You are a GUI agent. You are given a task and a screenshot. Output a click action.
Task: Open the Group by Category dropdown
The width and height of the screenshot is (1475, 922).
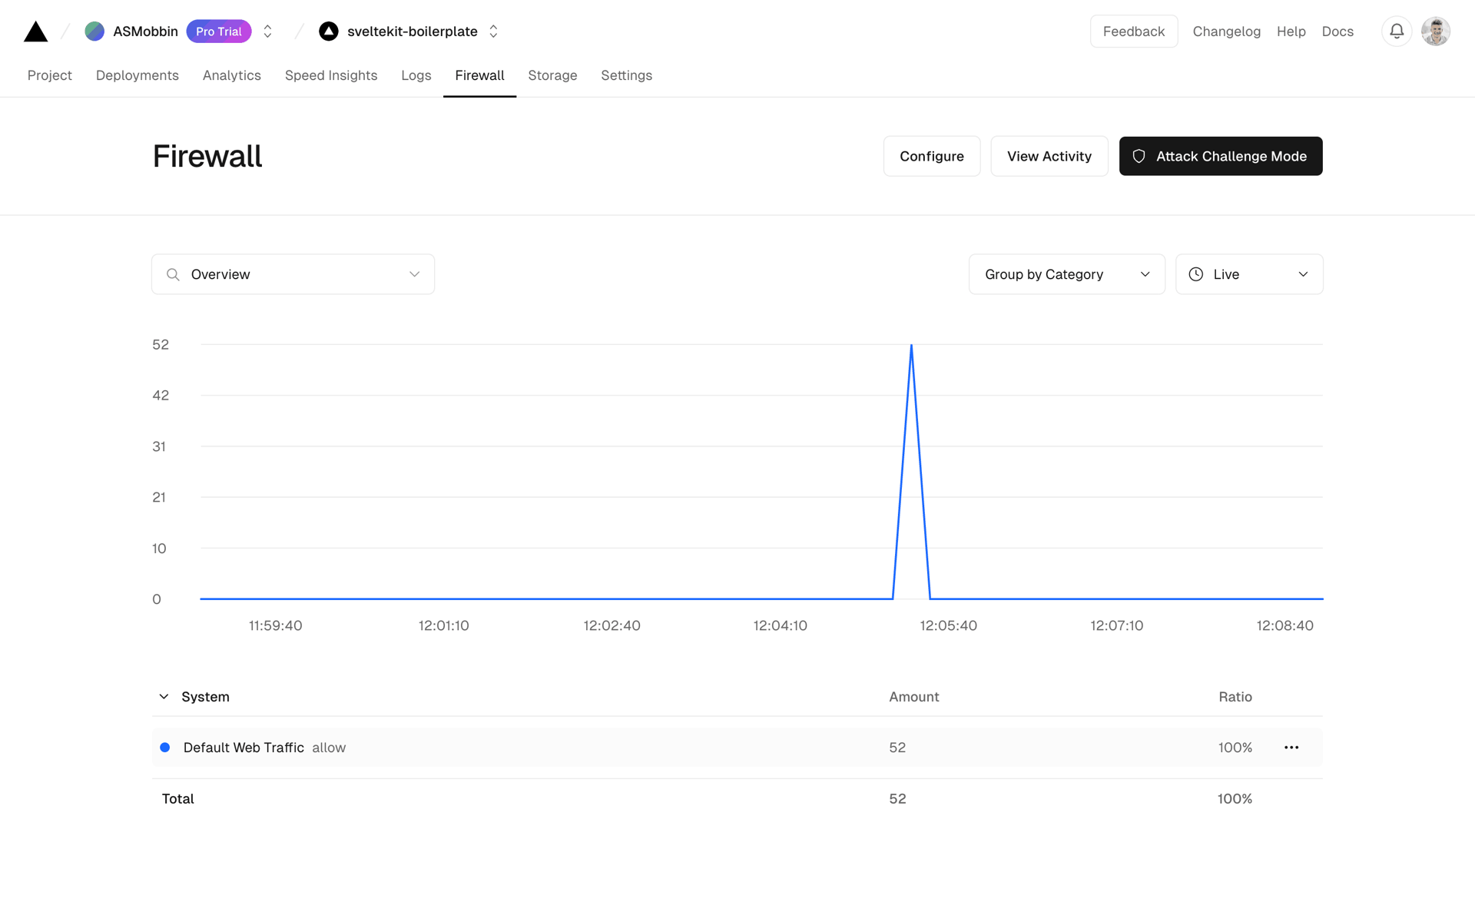click(1066, 274)
